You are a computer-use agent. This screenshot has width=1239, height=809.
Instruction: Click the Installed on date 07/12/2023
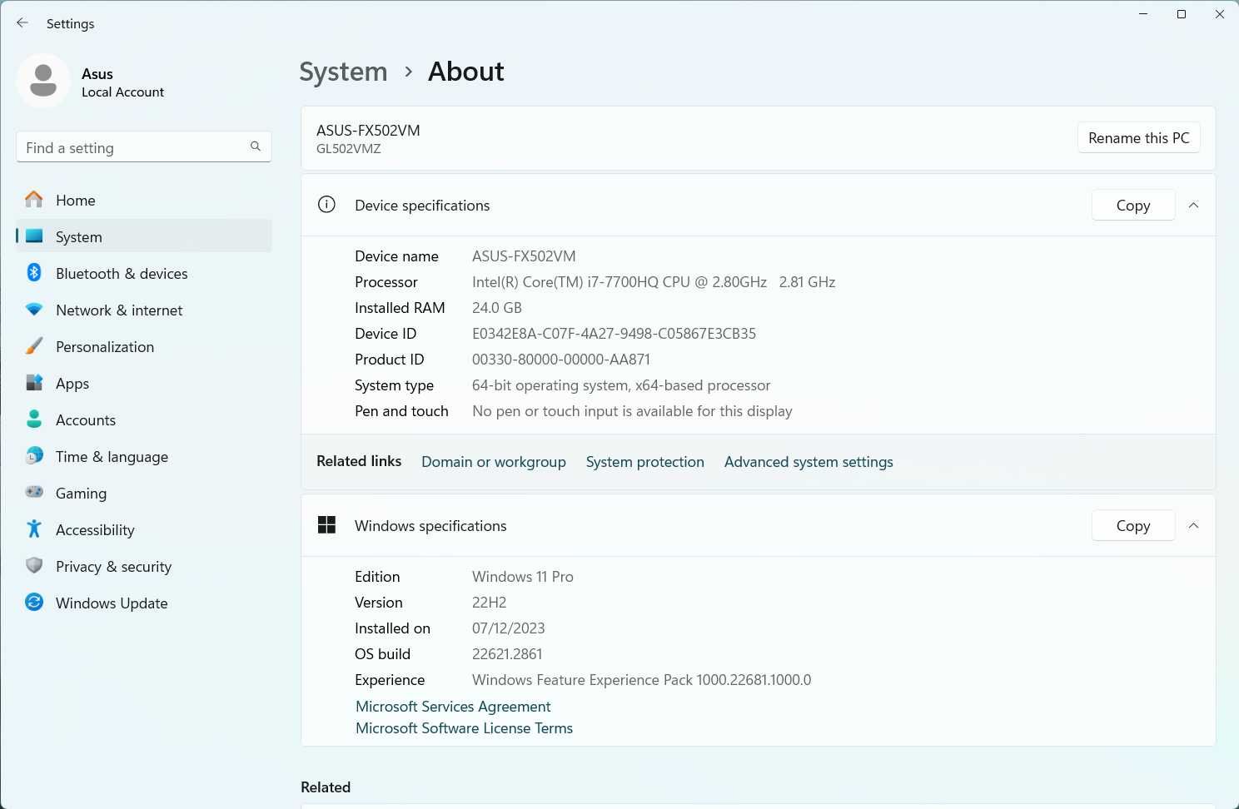(508, 628)
